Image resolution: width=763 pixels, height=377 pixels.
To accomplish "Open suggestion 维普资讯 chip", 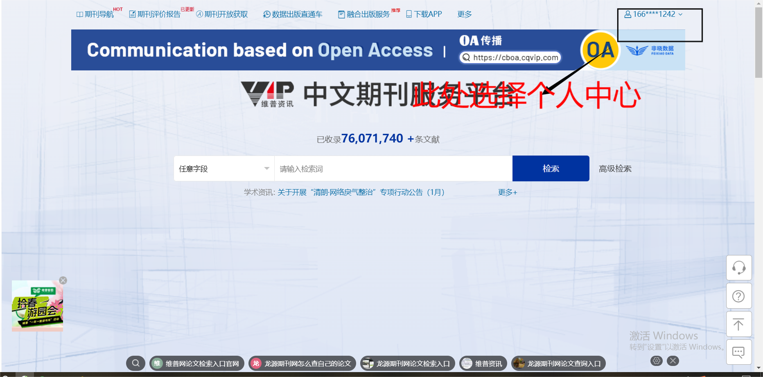I will coord(483,363).
